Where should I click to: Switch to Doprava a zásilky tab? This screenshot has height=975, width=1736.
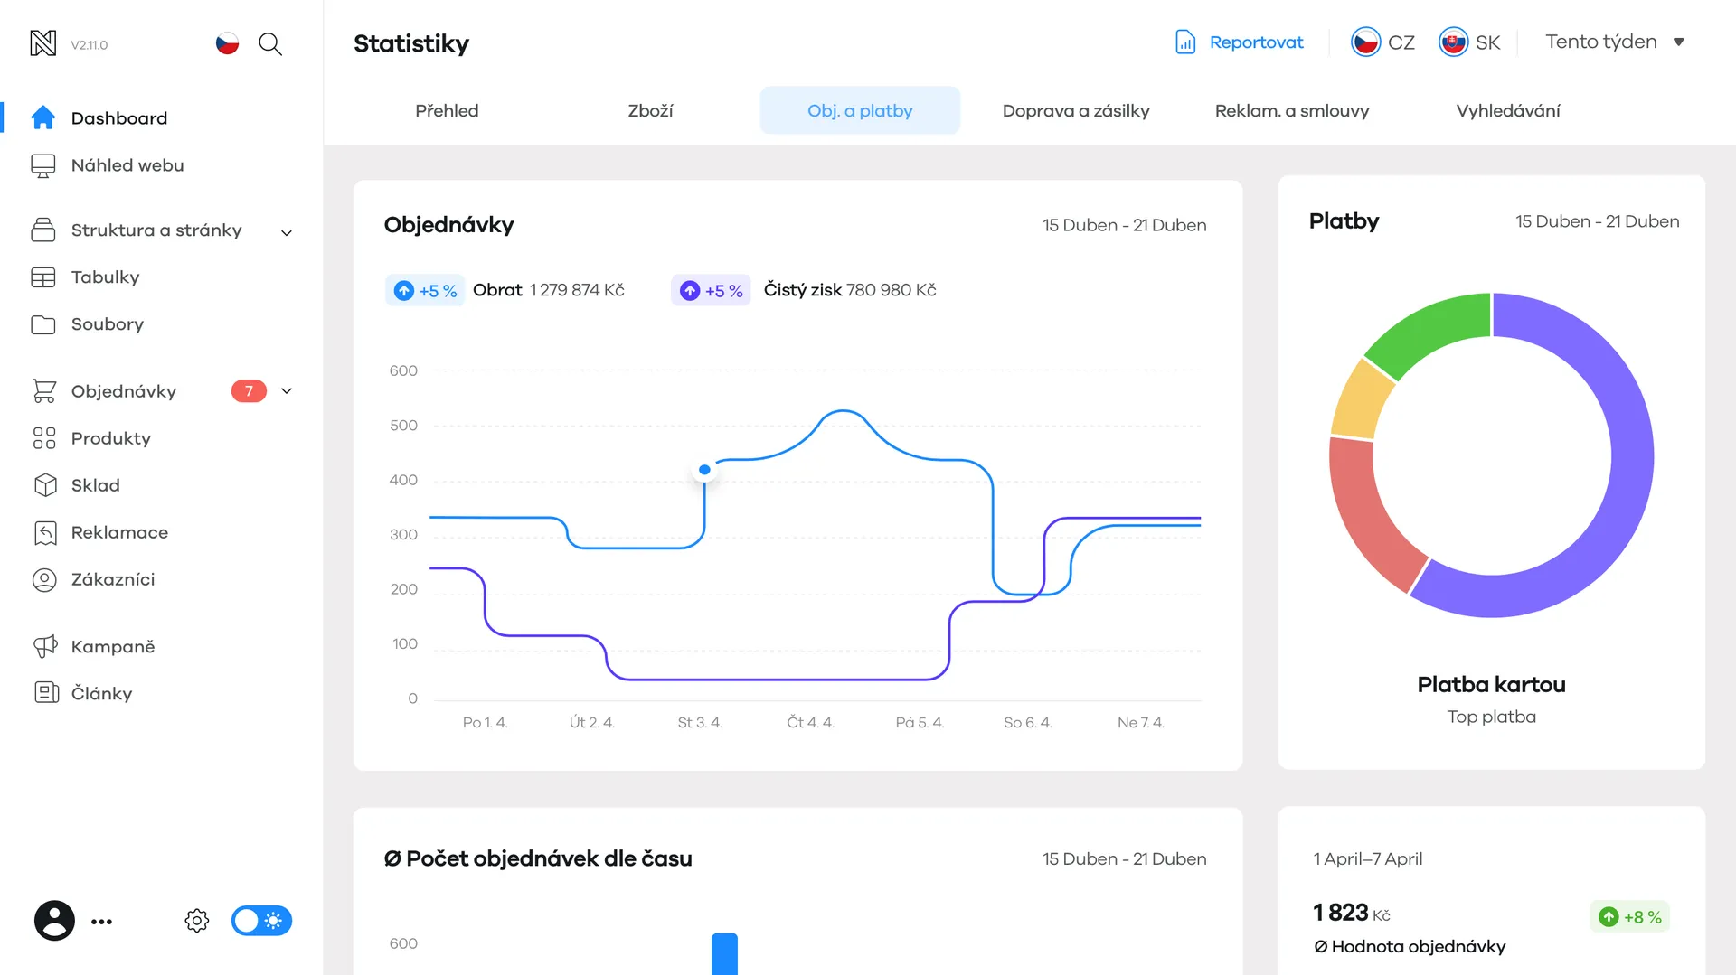1076,110
